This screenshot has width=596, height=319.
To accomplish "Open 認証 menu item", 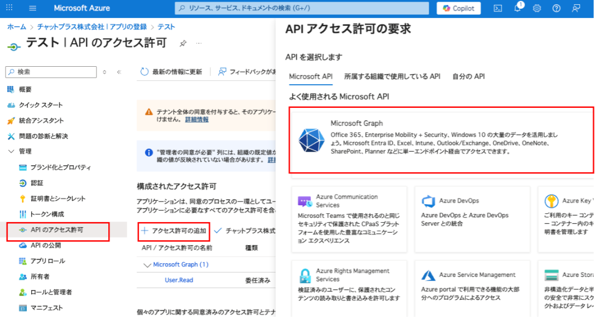I will coord(37,183).
